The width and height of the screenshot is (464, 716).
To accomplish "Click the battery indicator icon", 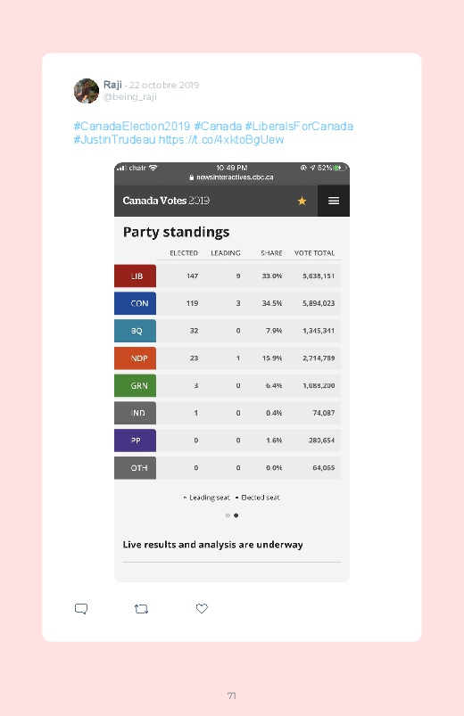I will point(340,168).
